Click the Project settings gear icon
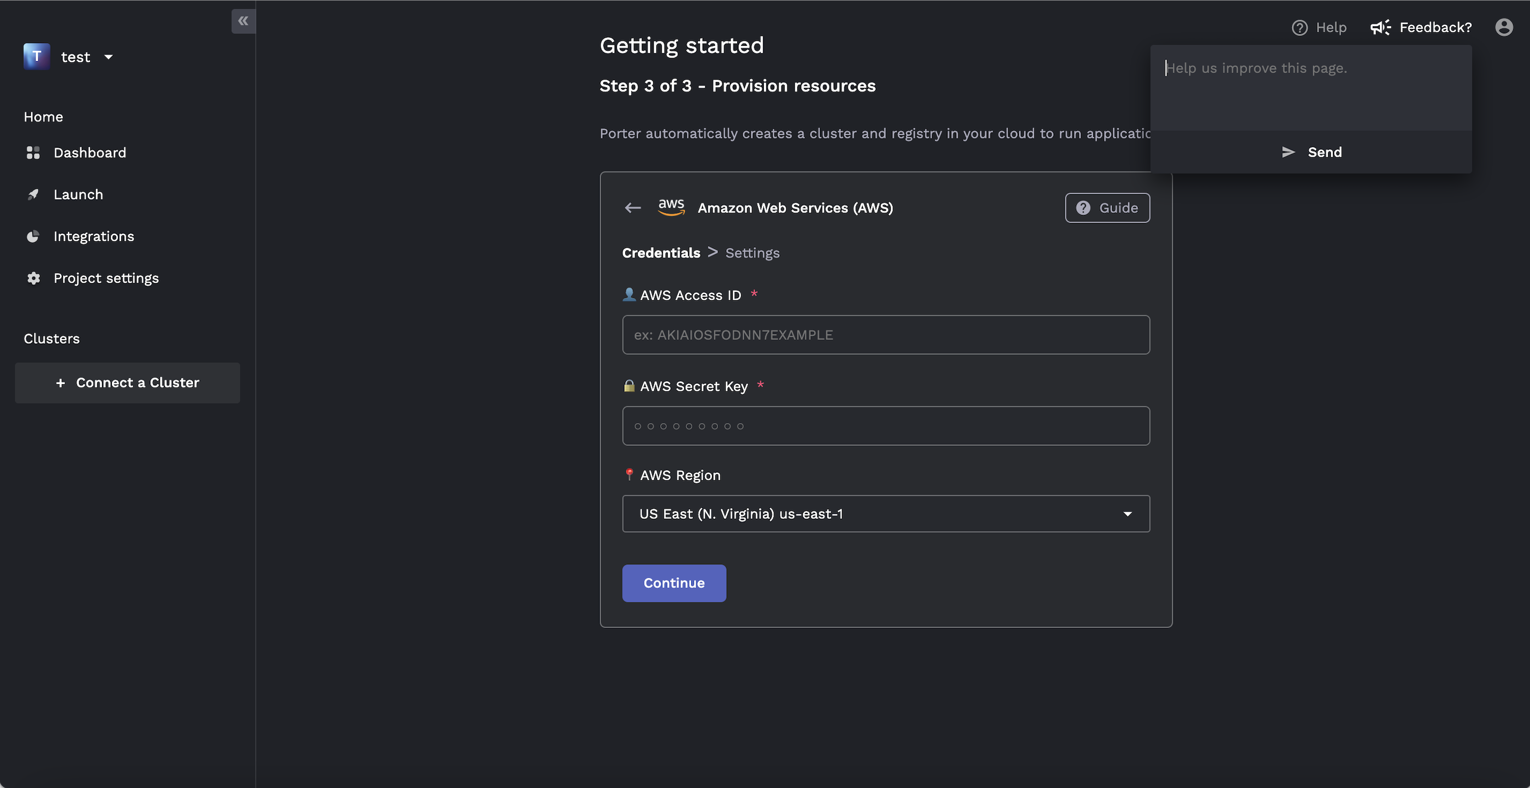Viewport: 1530px width, 788px height. tap(33, 278)
